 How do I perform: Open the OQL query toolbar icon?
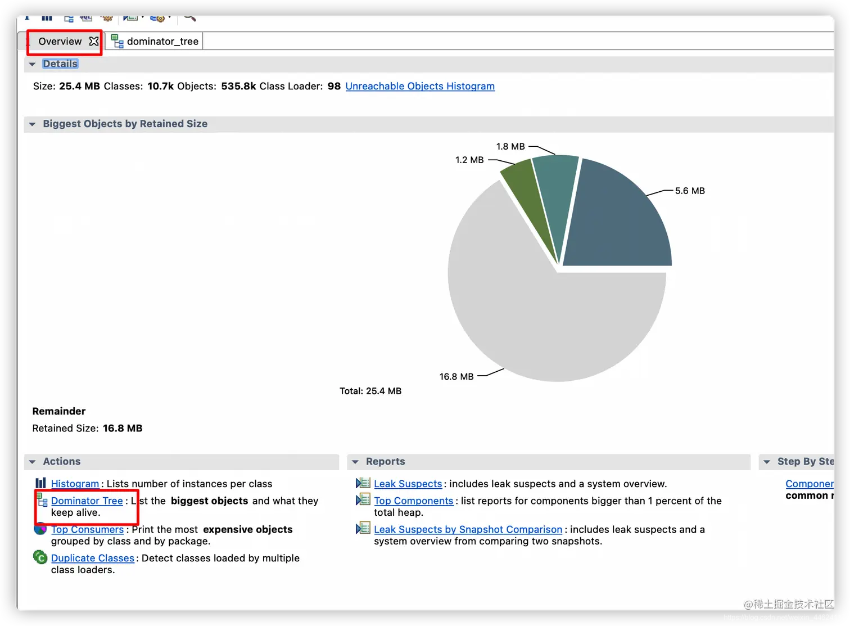tap(86, 18)
